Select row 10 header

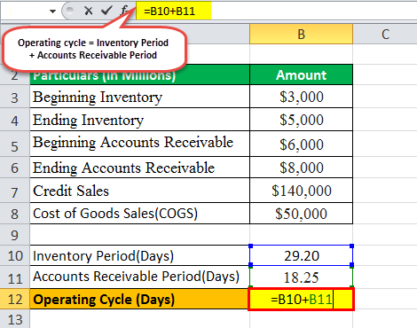coord(15,255)
